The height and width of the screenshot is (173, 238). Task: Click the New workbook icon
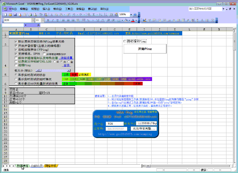(6, 15)
